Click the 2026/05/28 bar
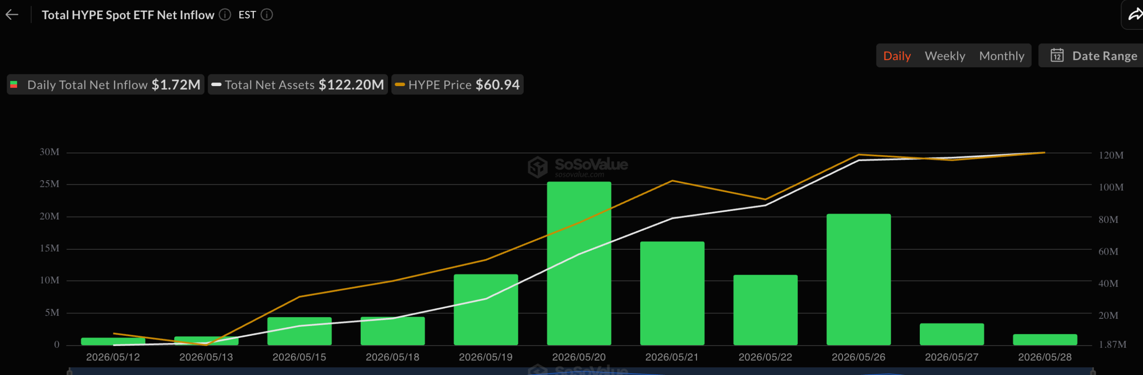 [1045, 340]
